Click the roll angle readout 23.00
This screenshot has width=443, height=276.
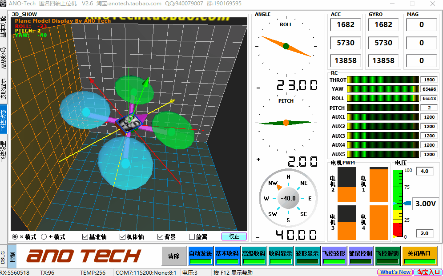297,85
